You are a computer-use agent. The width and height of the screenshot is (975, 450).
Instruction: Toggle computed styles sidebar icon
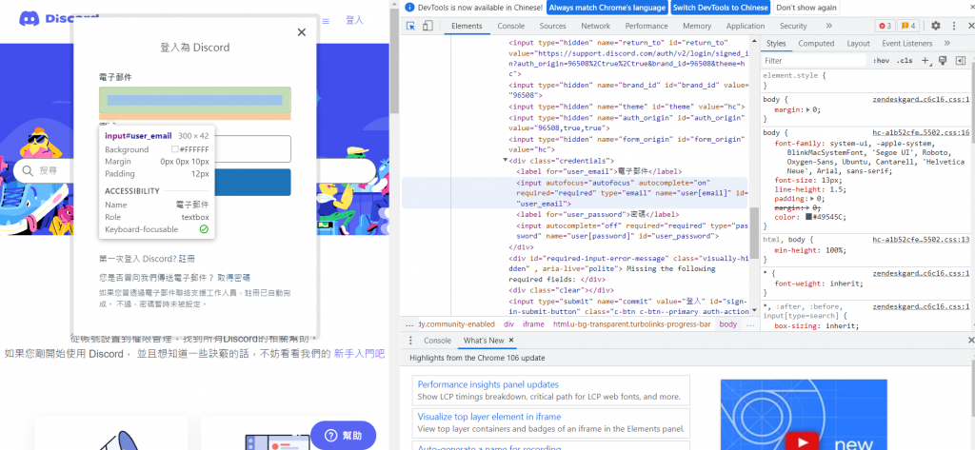[960, 60]
